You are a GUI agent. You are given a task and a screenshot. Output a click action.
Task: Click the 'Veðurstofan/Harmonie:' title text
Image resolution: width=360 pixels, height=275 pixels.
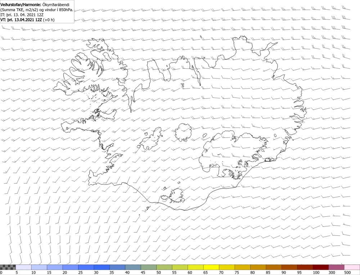click(21, 5)
